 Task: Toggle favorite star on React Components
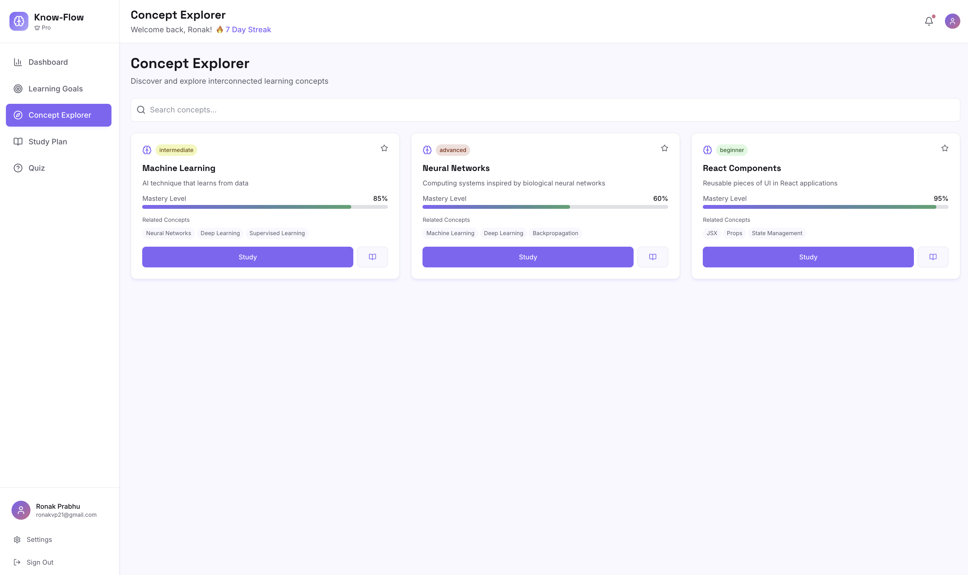(945, 148)
